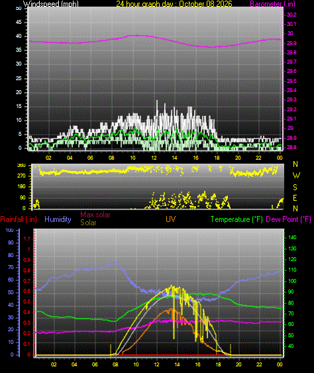
Task: Click the 24 hour graph day title
Action: point(174,3)
